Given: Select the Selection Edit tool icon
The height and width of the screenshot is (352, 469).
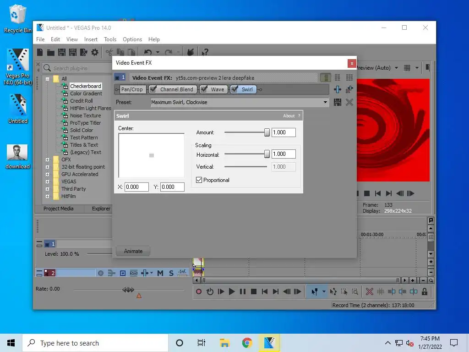Looking at the screenshot, I should (x=344, y=291).
